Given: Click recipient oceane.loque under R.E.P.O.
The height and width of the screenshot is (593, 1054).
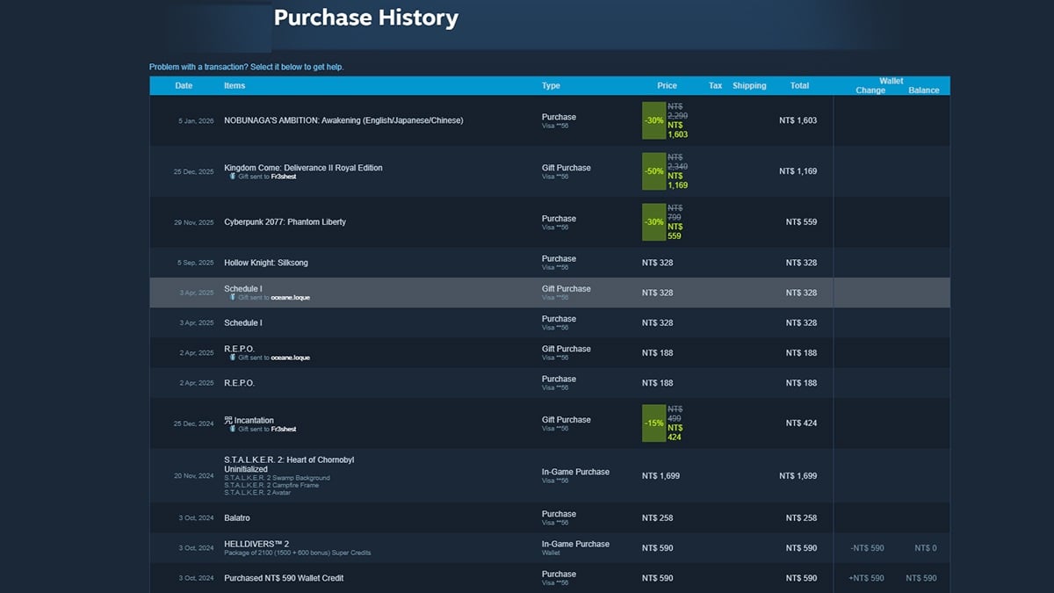Looking at the screenshot, I should coord(290,358).
